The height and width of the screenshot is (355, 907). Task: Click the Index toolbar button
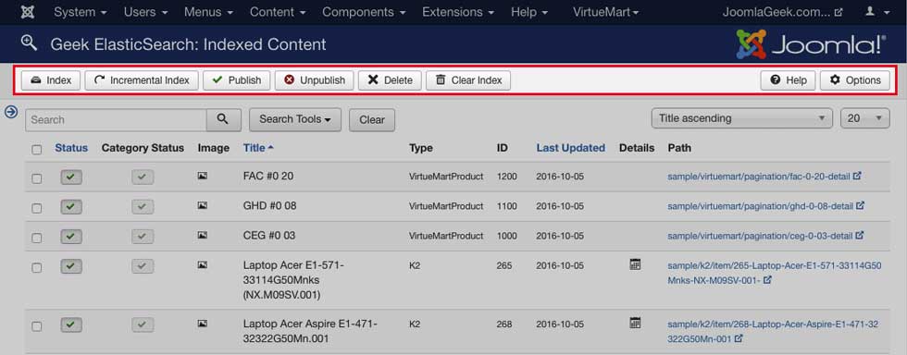tap(51, 80)
